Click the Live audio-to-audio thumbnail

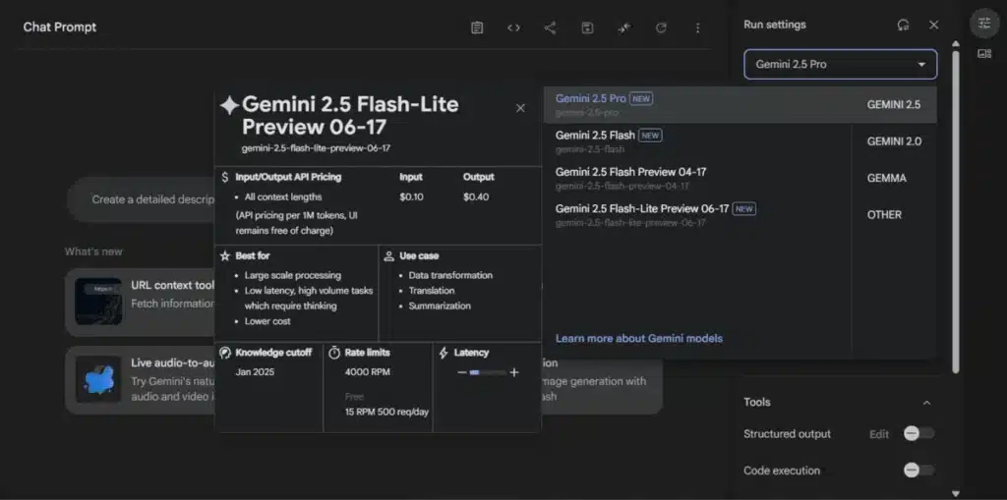(x=98, y=379)
